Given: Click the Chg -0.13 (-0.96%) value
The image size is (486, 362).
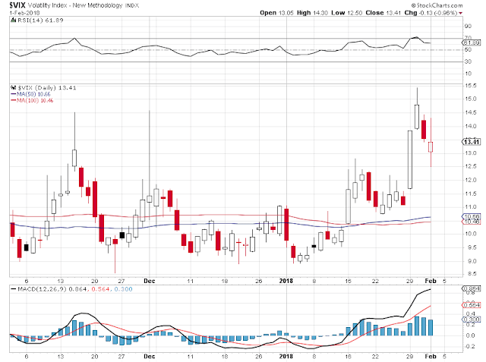Looking at the screenshot, I should click(x=431, y=13).
